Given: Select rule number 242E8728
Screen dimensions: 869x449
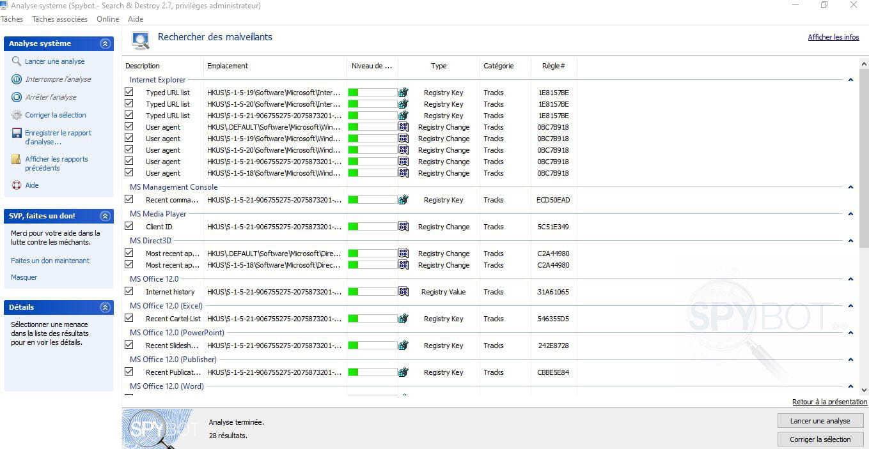Looking at the screenshot, I should pyautogui.click(x=553, y=346).
